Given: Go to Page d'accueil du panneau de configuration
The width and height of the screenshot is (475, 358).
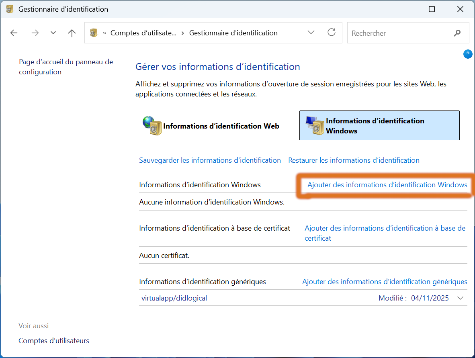Looking at the screenshot, I should pyautogui.click(x=66, y=67).
